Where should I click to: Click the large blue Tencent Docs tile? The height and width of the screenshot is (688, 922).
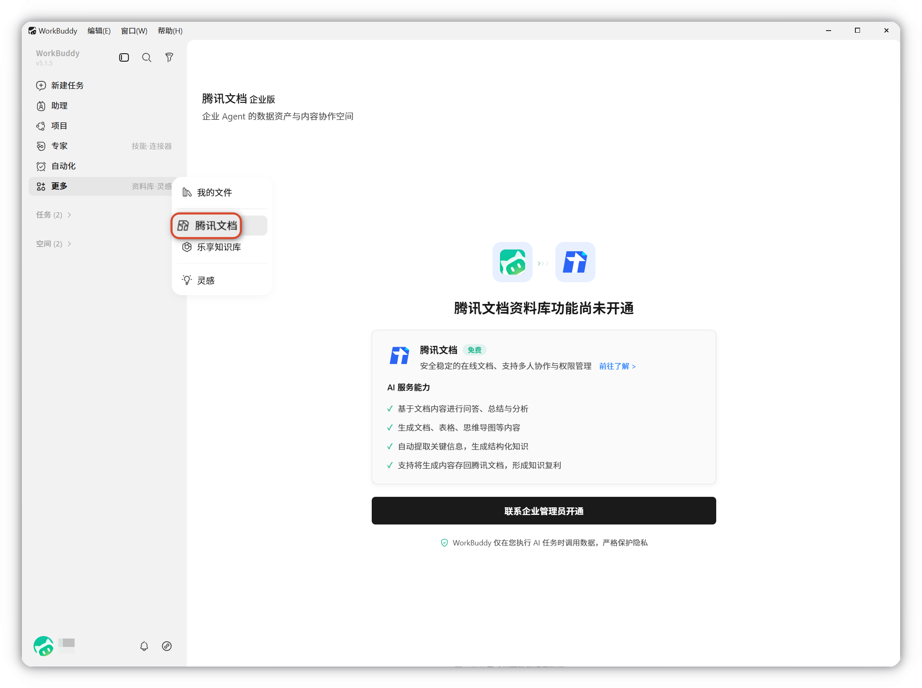pos(575,262)
